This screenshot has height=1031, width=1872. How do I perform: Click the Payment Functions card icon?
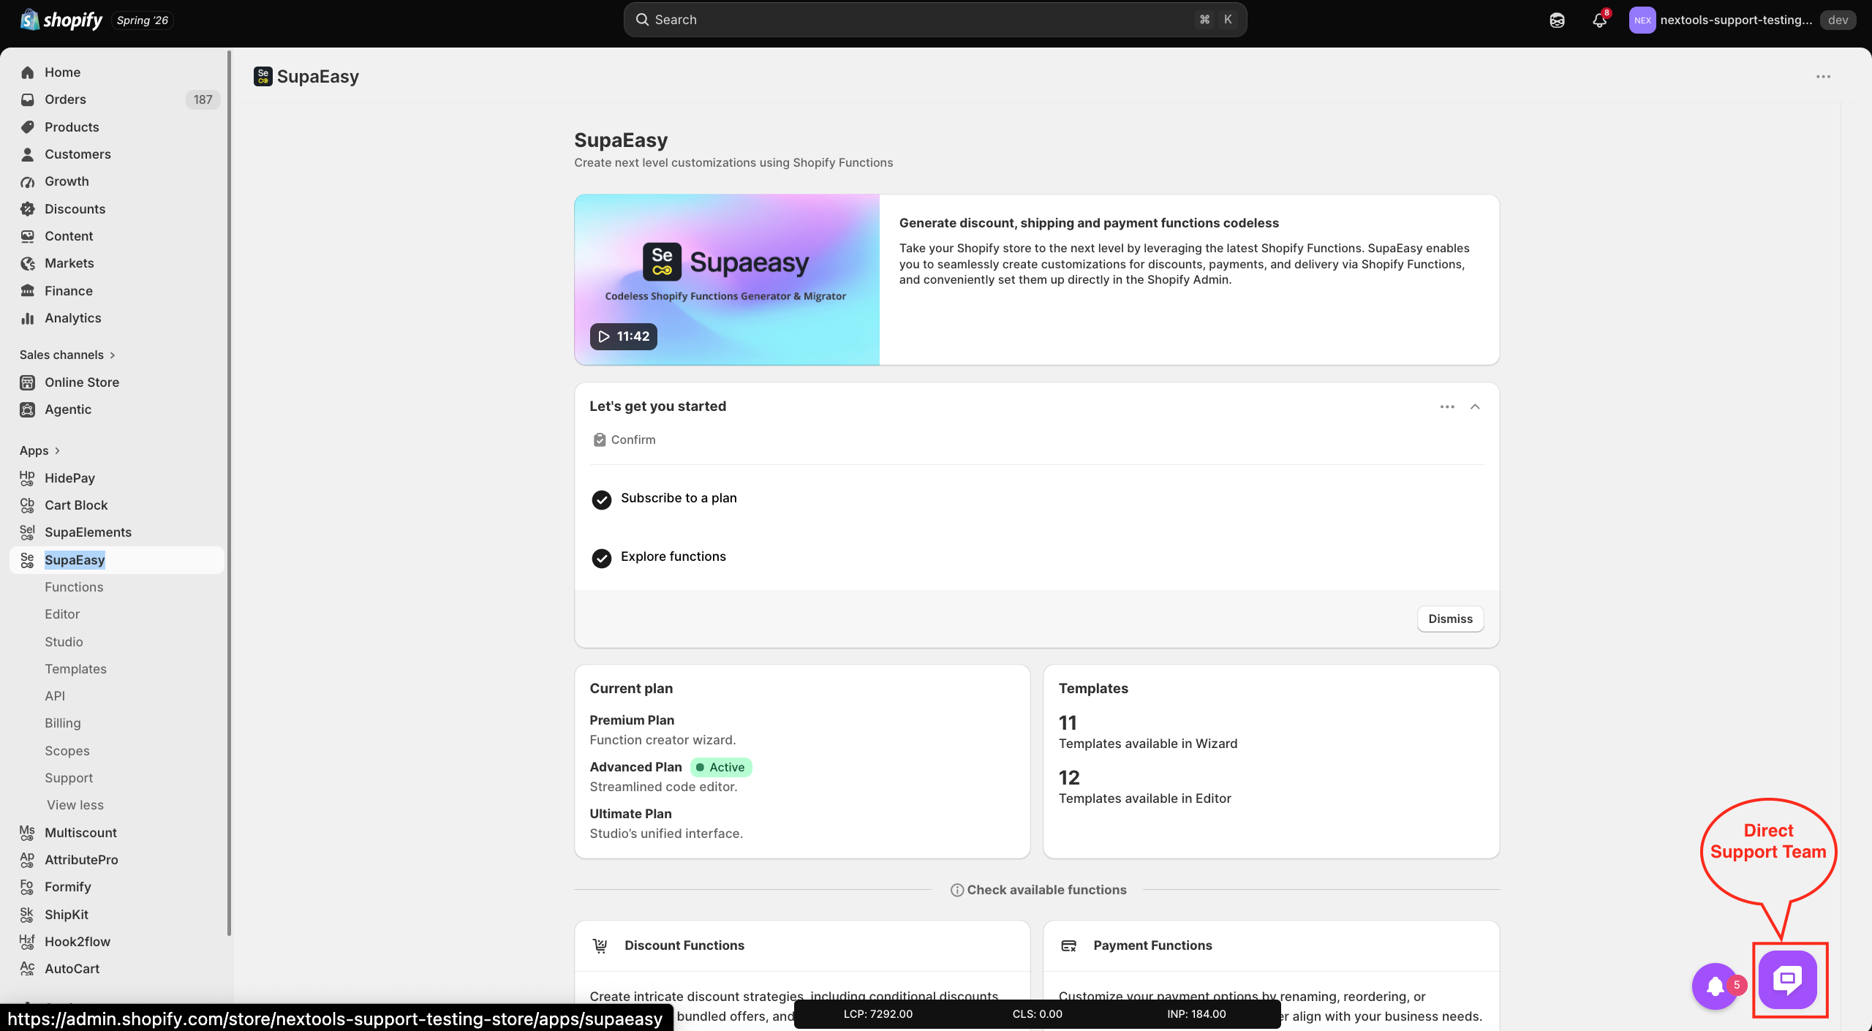pyautogui.click(x=1068, y=946)
